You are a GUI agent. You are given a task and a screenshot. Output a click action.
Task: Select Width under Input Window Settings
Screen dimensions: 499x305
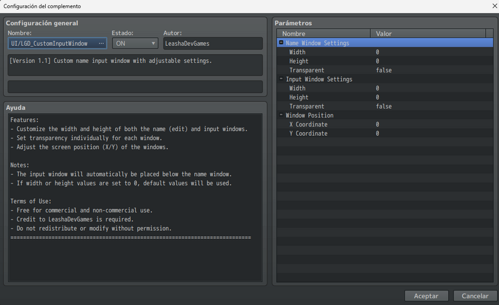(297, 88)
